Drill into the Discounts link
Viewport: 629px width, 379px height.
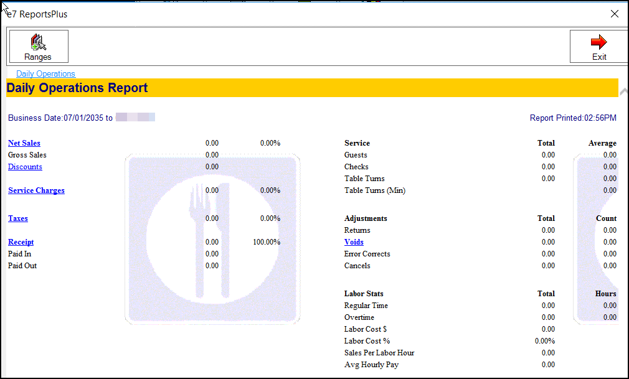[x=25, y=167]
